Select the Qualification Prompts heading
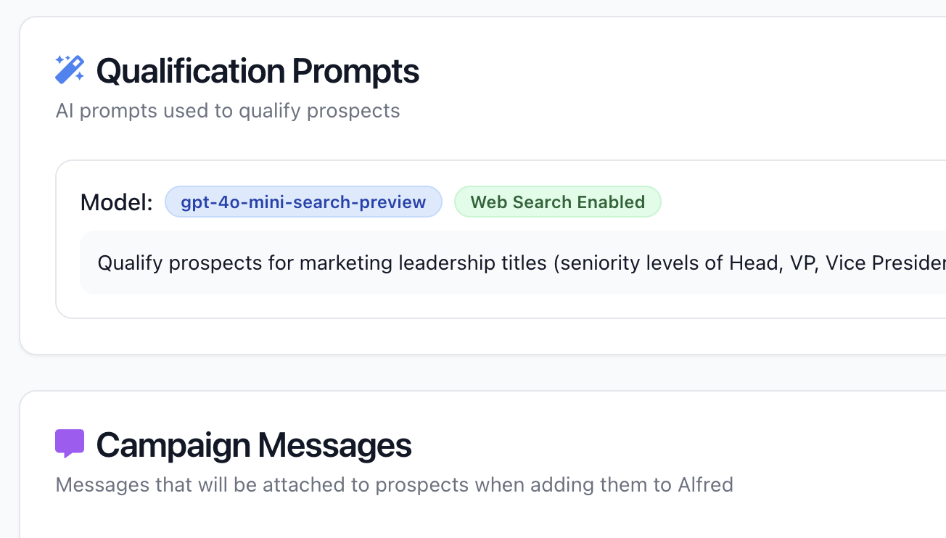The width and height of the screenshot is (946, 538). tap(259, 70)
